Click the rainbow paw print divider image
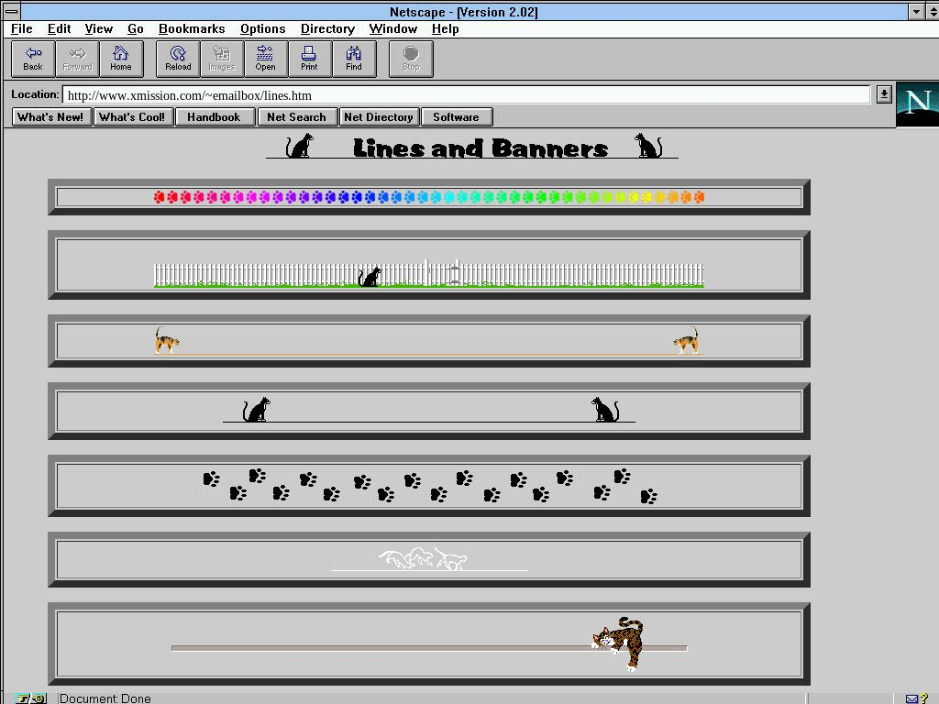Screen dimensions: 939x704 (428, 197)
